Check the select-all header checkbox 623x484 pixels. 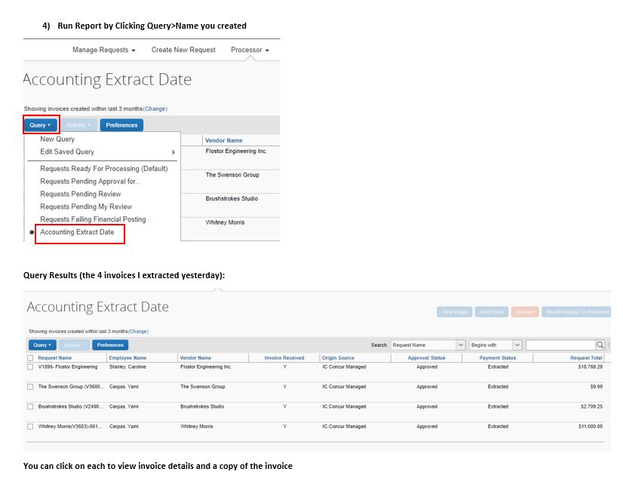pos(30,357)
